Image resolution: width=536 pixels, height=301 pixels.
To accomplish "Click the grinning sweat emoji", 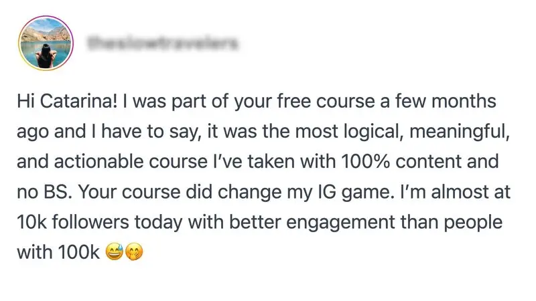I will pyautogui.click(x=115, y=253).
